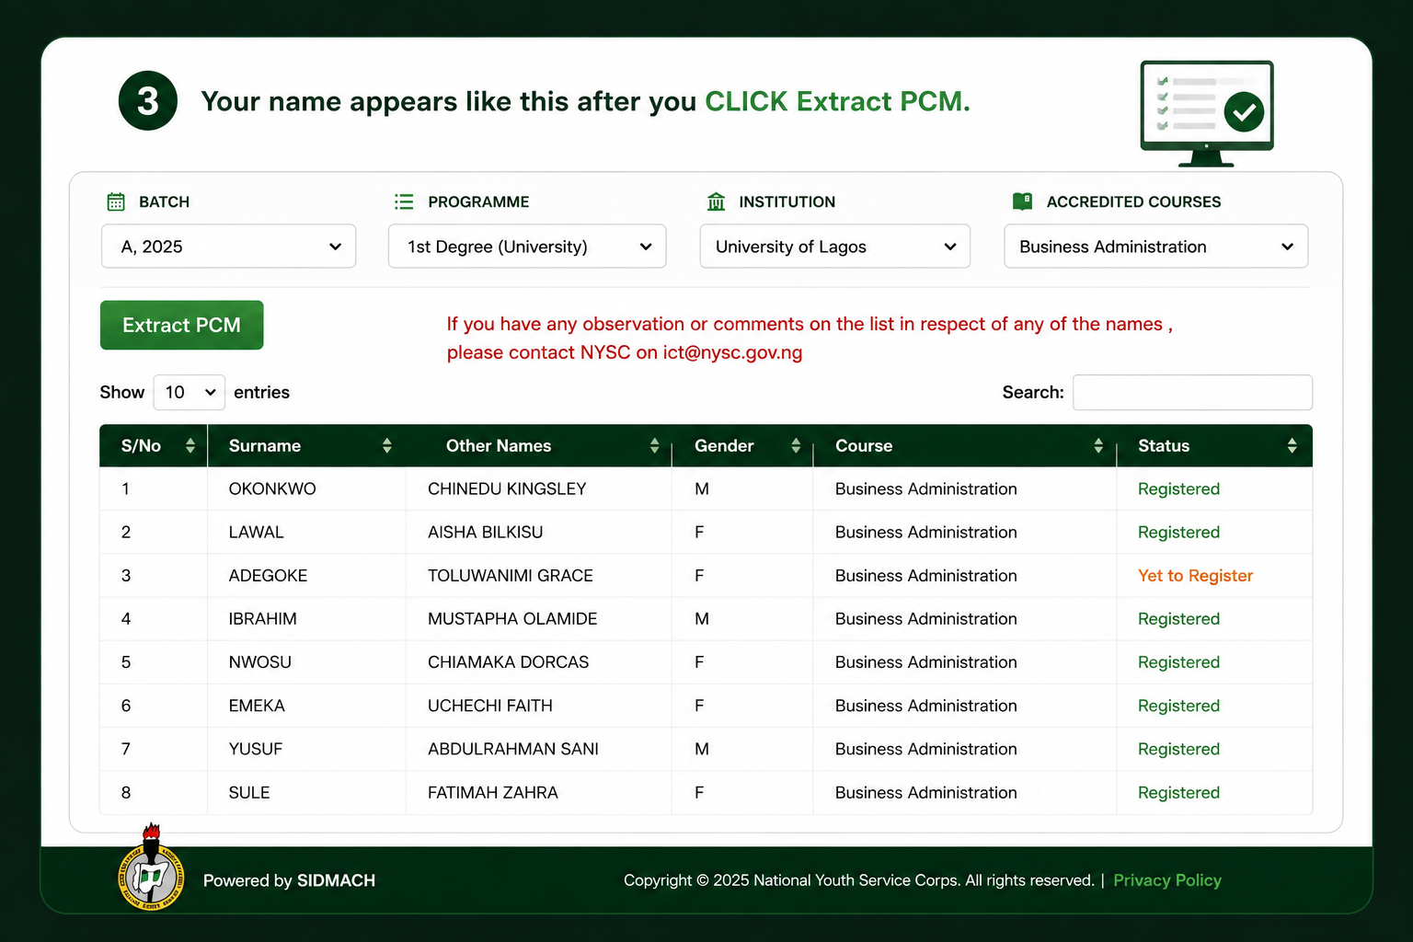The image size is (1413, 942).
Task: Select the name MUSTAPHA OLAMIDE
Action: tap(512, 619)
